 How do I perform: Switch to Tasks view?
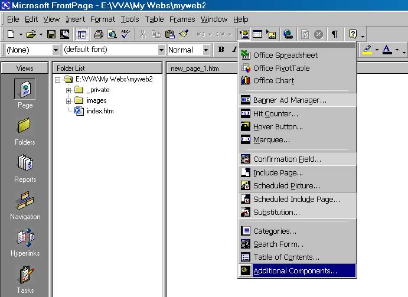[25, 279]
